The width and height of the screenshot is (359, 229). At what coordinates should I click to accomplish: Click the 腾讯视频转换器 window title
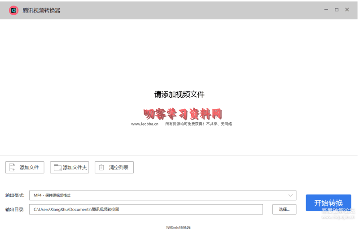[x=41, y=10]
